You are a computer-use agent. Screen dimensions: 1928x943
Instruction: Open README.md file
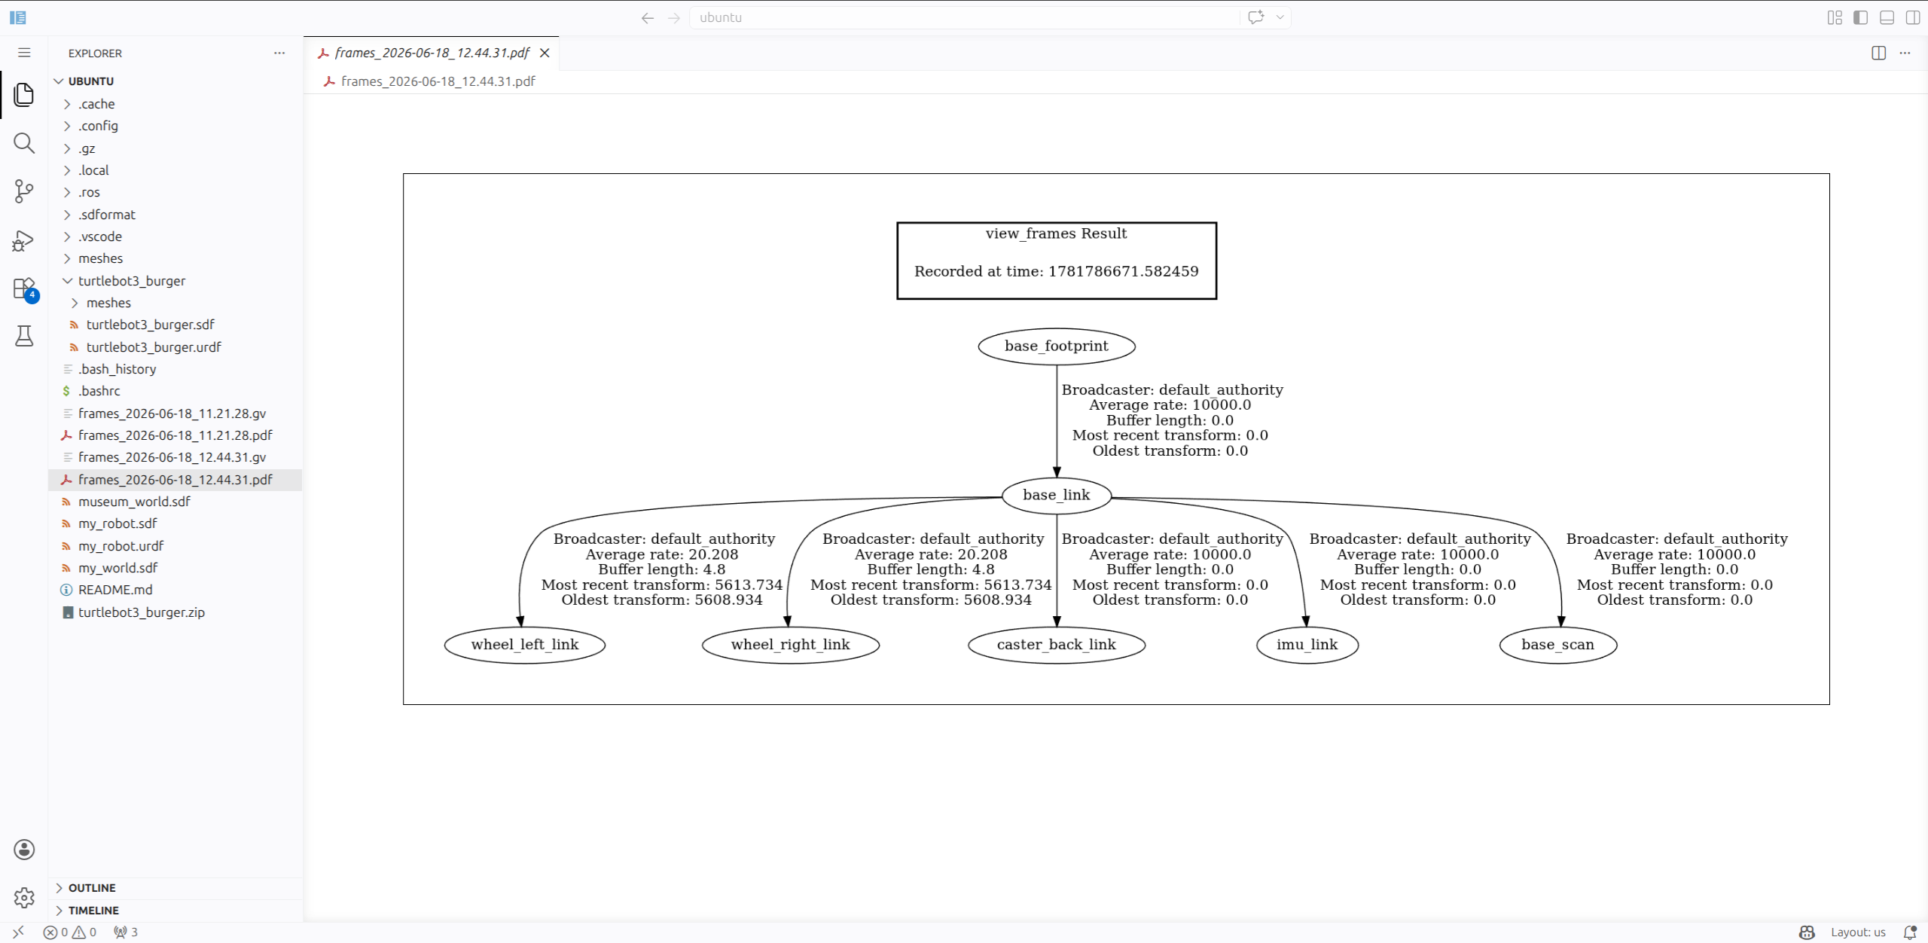tap(175, 590)
